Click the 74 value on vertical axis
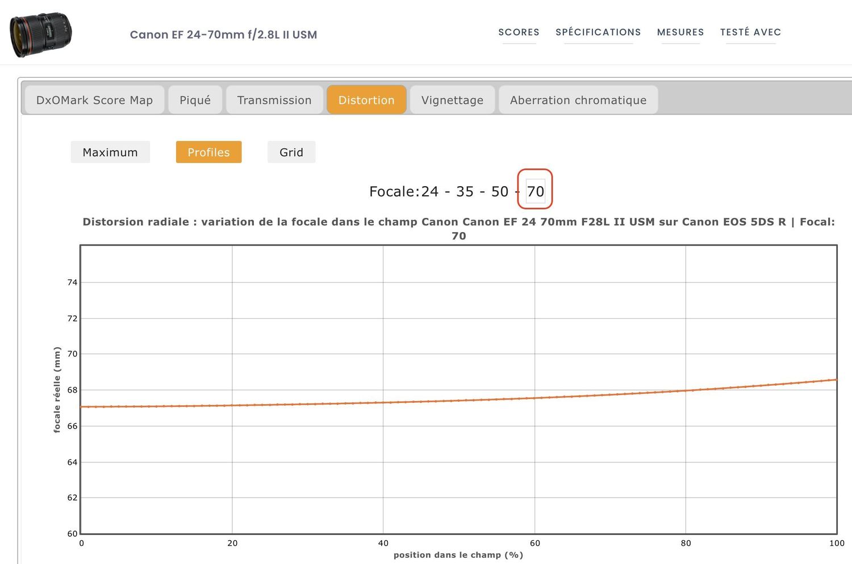The height and width of the screenshot is (564, 852). point(72,283)
